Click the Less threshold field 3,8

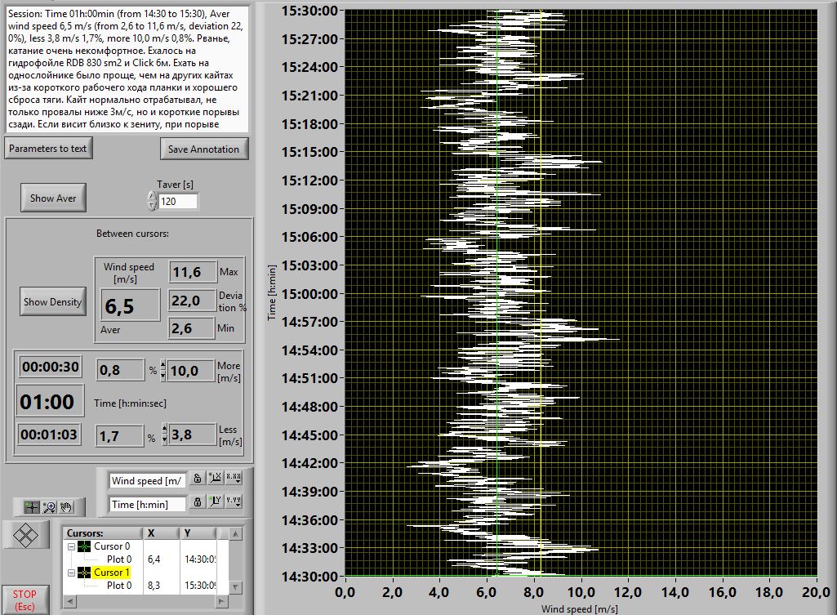pyautogui.click(x=192, y=435)
